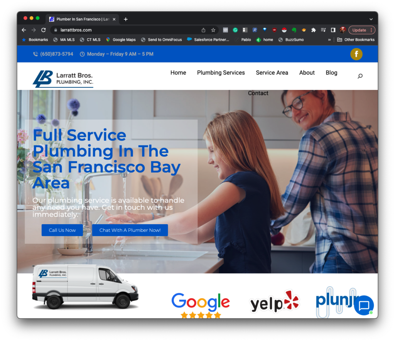Open the website search magnifier icon
Viewport: 395px width, 341px height.
coord(360,76)
